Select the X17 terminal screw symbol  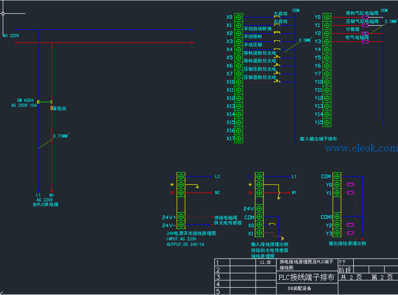pos(239,139)
